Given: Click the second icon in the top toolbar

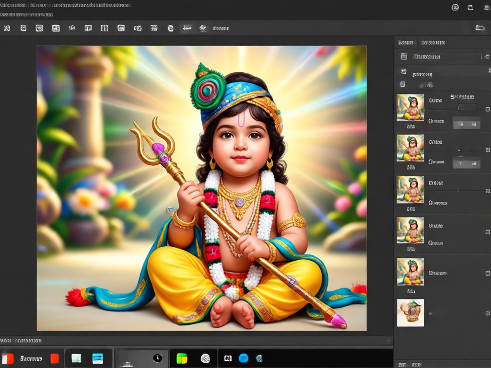Looking at the screenshot, I should click(23, 28).
